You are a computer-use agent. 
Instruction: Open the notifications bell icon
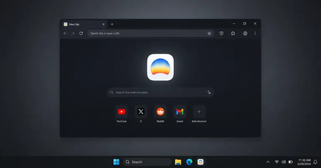point(315,162)
